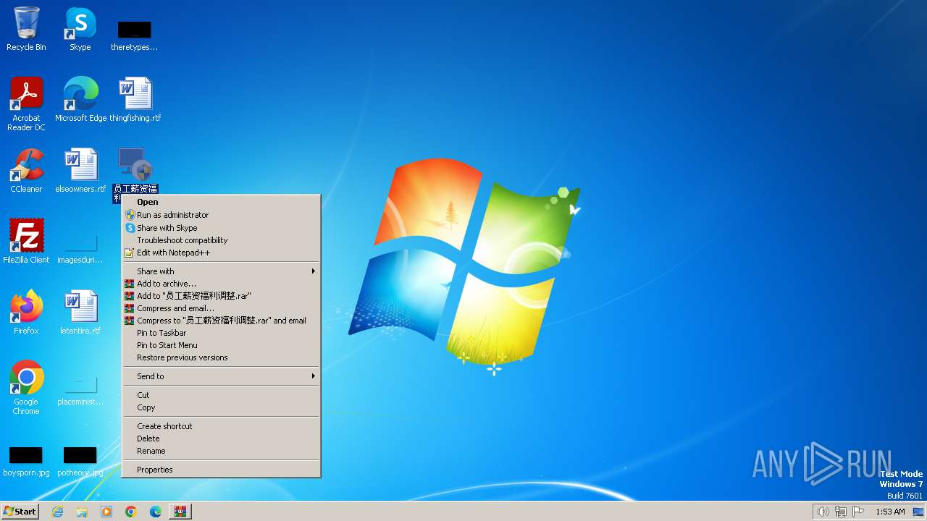Viewport: 927px width, 521px height.
Task: Click the Show desktop tray button
Action: coord(919,512)
